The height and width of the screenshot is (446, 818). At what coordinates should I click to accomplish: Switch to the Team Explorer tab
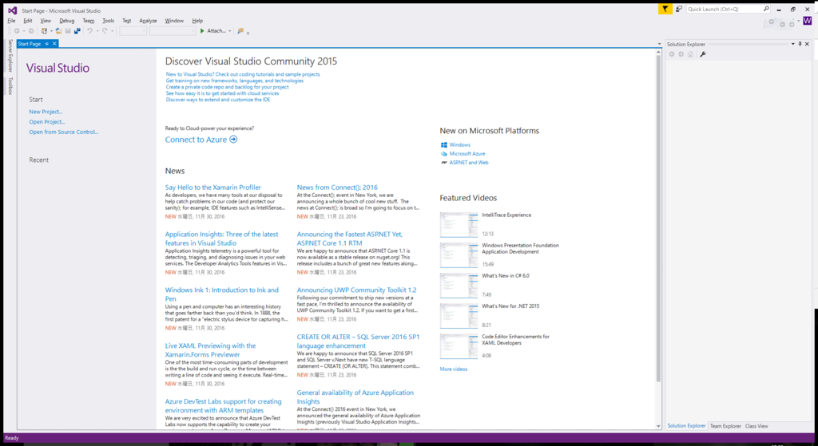(725, 426)
